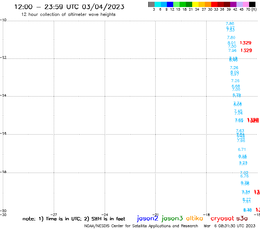Screen dimensions: 260x229
Task: Click the 'jason2' satellite legend label
Action: pyautogui.click(x=148, y=218)
